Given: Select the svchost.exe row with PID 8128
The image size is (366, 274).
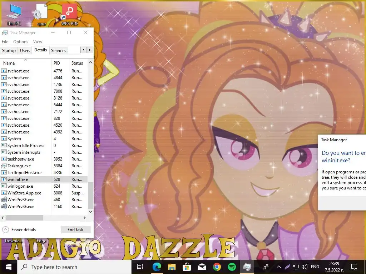Looking at the screenshot, I should 44,98.
